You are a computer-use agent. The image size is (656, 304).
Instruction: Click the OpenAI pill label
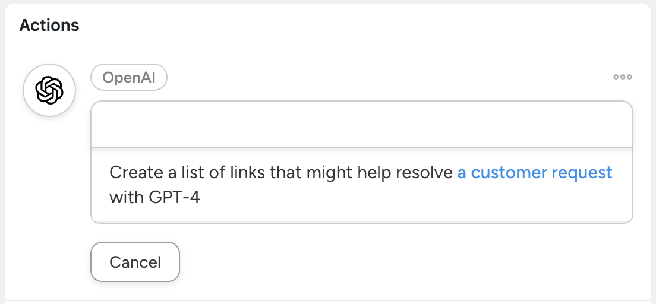128,78
